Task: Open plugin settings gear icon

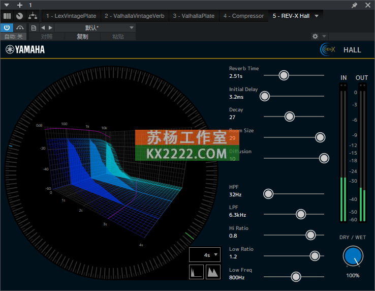Action: [315, 37]
